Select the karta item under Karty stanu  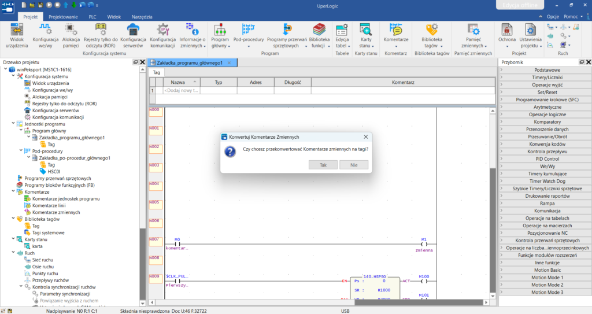(37, 246)
